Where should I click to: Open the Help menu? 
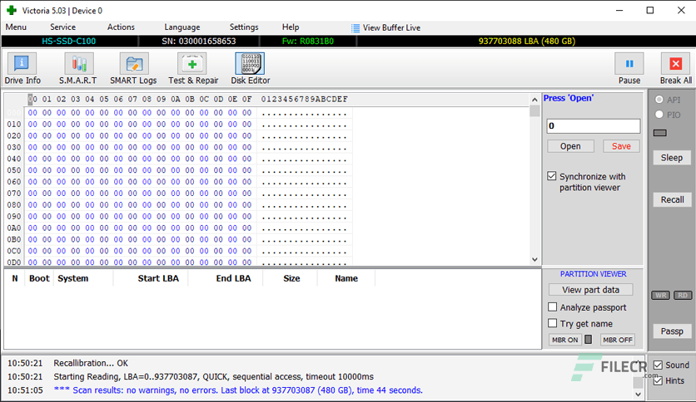tap(291, 27)
